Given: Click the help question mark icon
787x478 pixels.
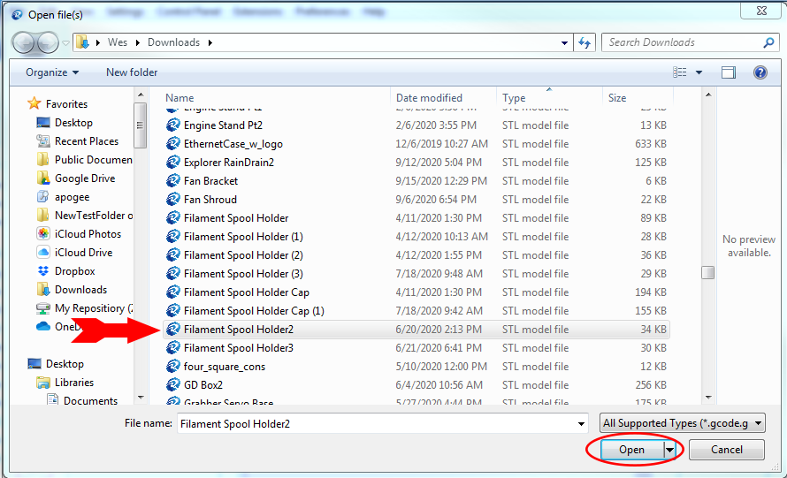Looking at the screenshot, I should [759, 72].
